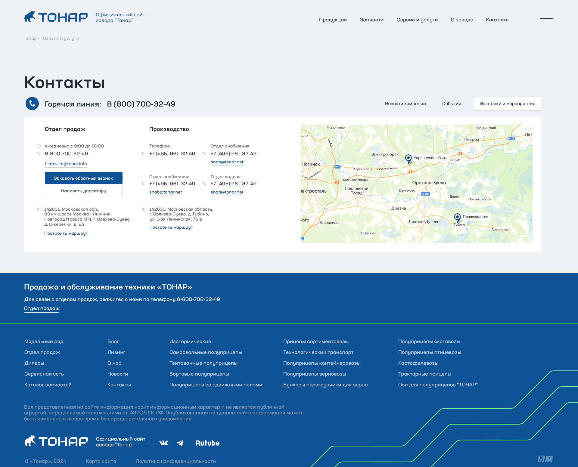Viewport: 578px width, 467px height.
Task: Open the Запчасти menu item
Action: click(372, 20)
